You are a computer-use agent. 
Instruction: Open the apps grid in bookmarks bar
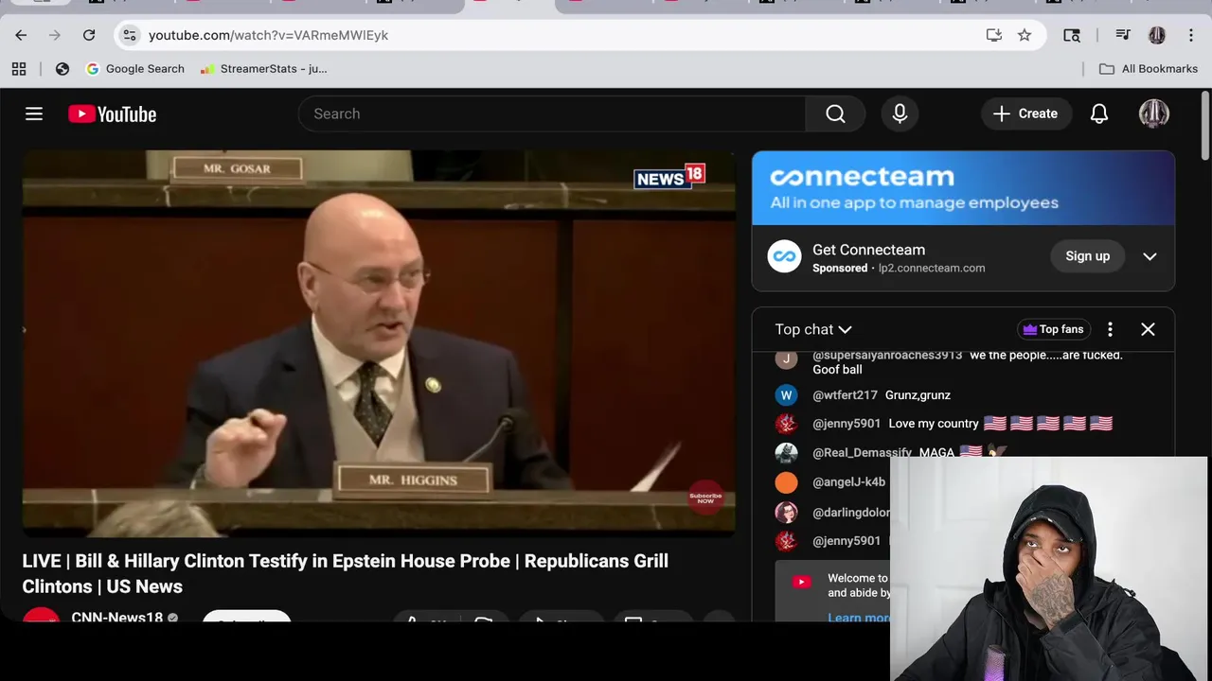point(19,68)
